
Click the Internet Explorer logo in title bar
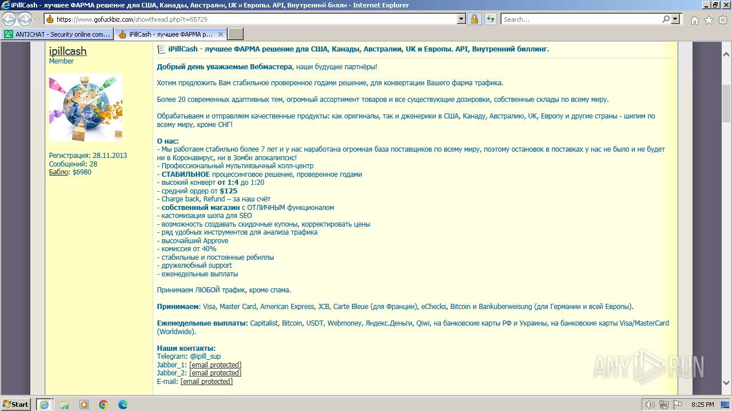point(6,5)
